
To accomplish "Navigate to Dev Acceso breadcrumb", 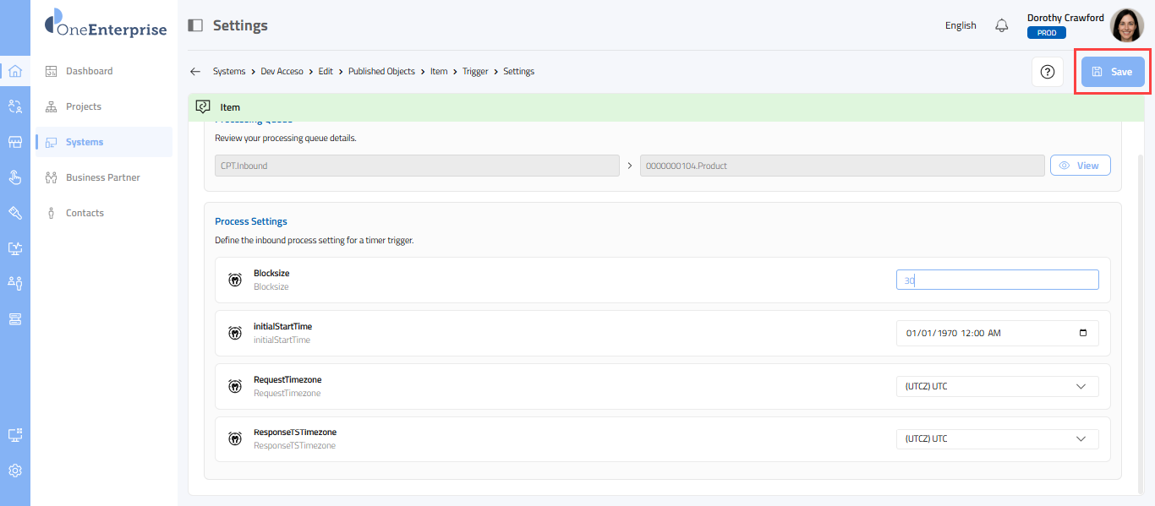I will [x=282, y=72].
